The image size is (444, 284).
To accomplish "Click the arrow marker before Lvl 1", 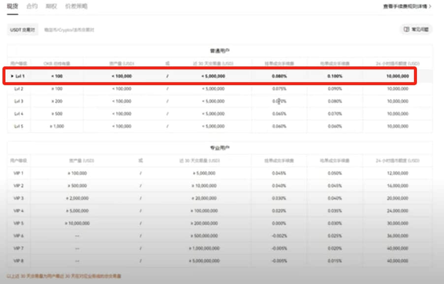I will click(x=12, y=76).
